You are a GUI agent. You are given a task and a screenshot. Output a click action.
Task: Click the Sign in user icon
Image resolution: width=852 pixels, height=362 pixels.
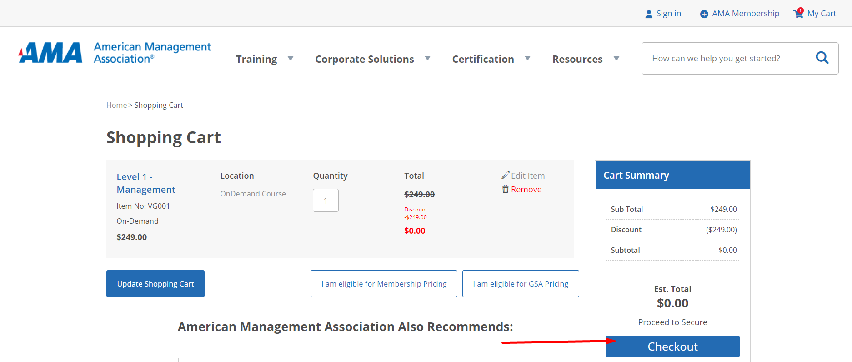[x=649, y=14]
